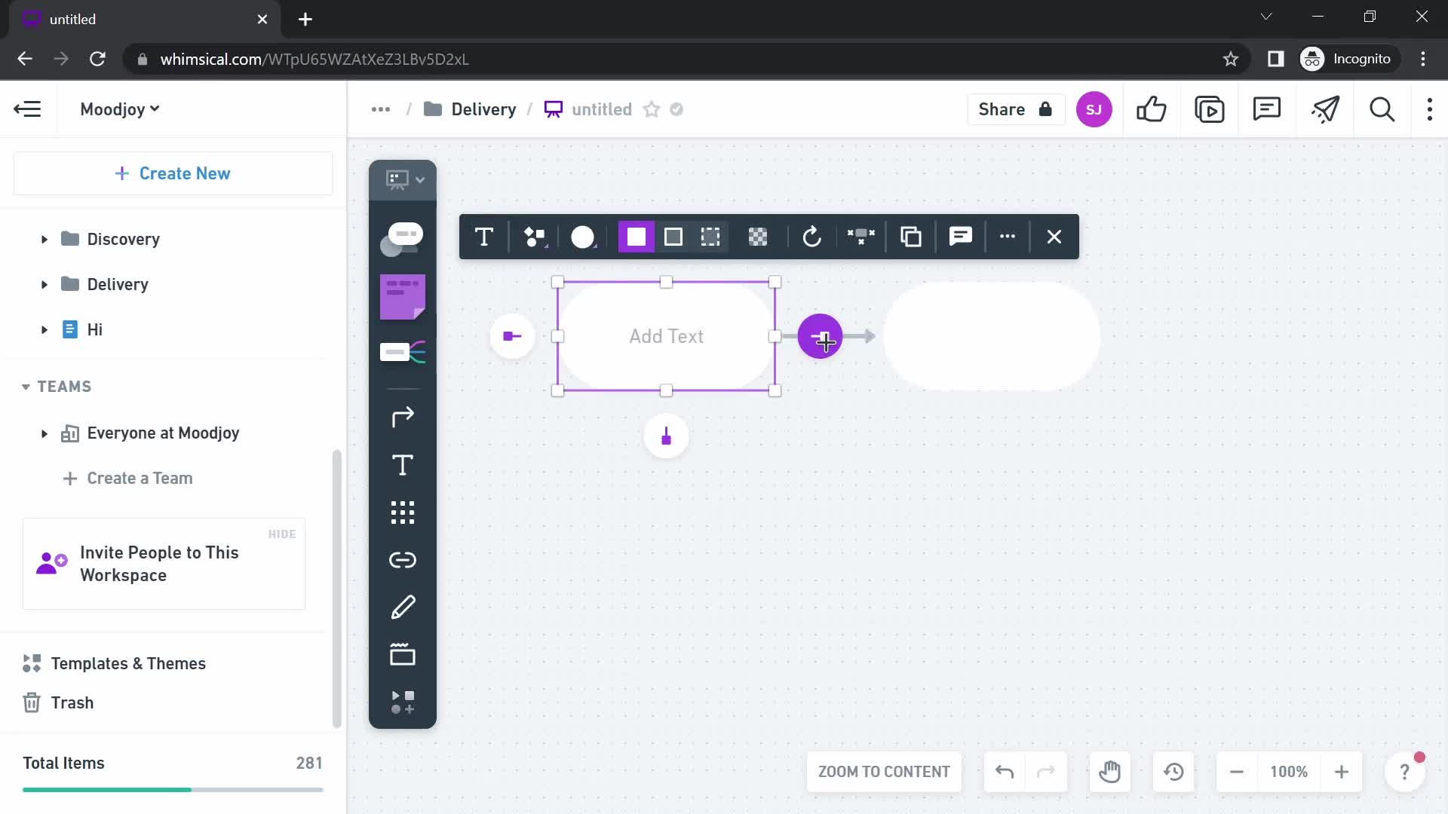Close the shape toolbar
Viewport: 1448px width, 814px height.
pos(1054,237)
